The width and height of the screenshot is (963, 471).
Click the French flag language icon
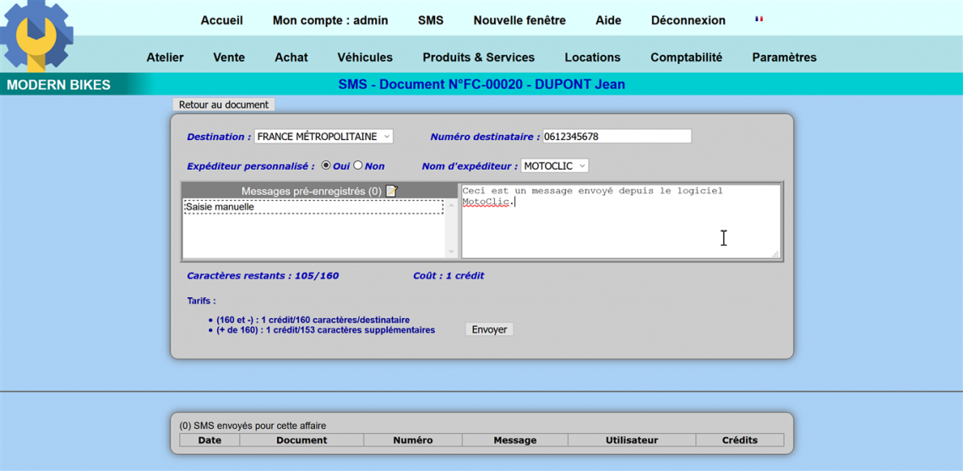pos(759,19)
